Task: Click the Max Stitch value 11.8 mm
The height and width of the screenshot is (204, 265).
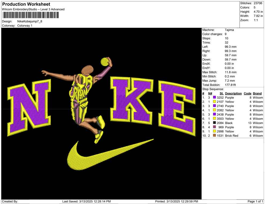Action: [230, 72]
